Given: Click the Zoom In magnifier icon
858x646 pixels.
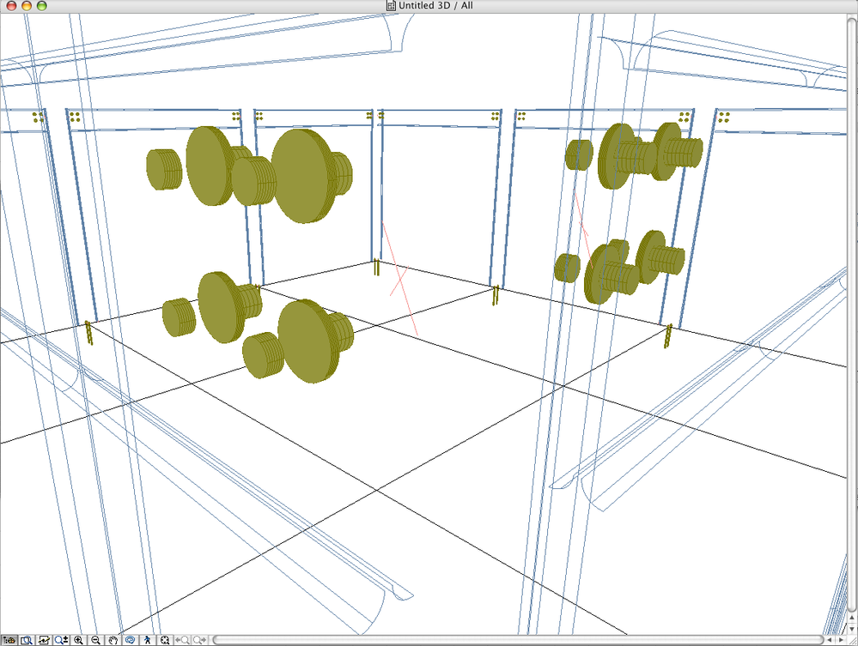Looking at the screenshot, I should point(78,640).
